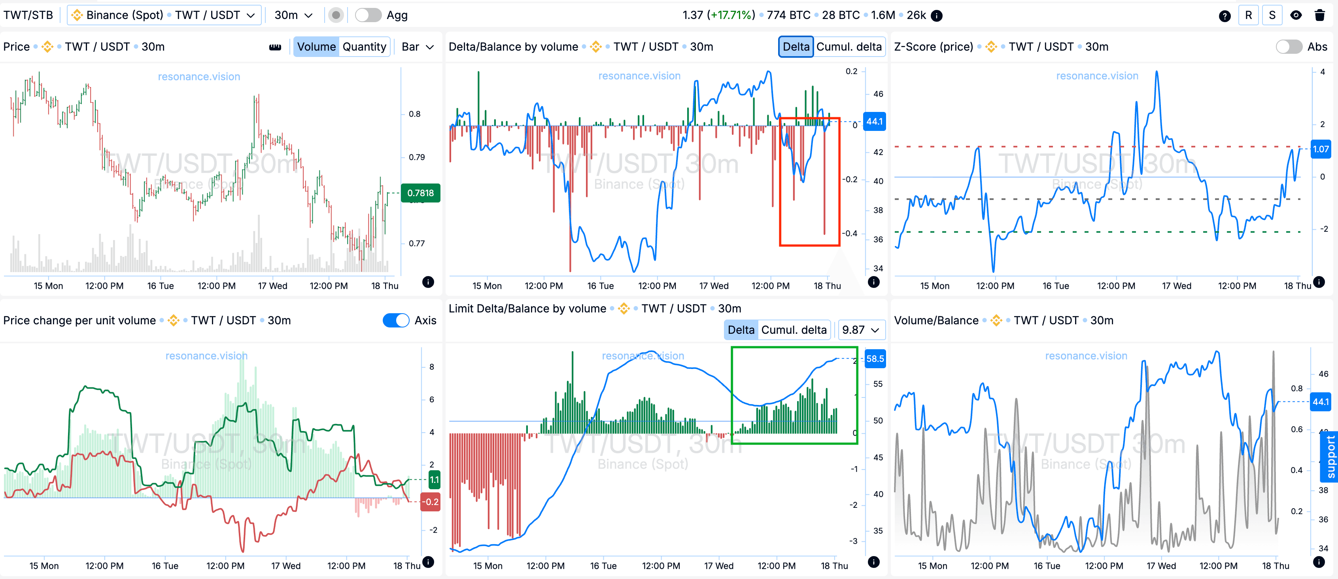Open the support side tab

pyautogui.click(x=1330, y=456)
